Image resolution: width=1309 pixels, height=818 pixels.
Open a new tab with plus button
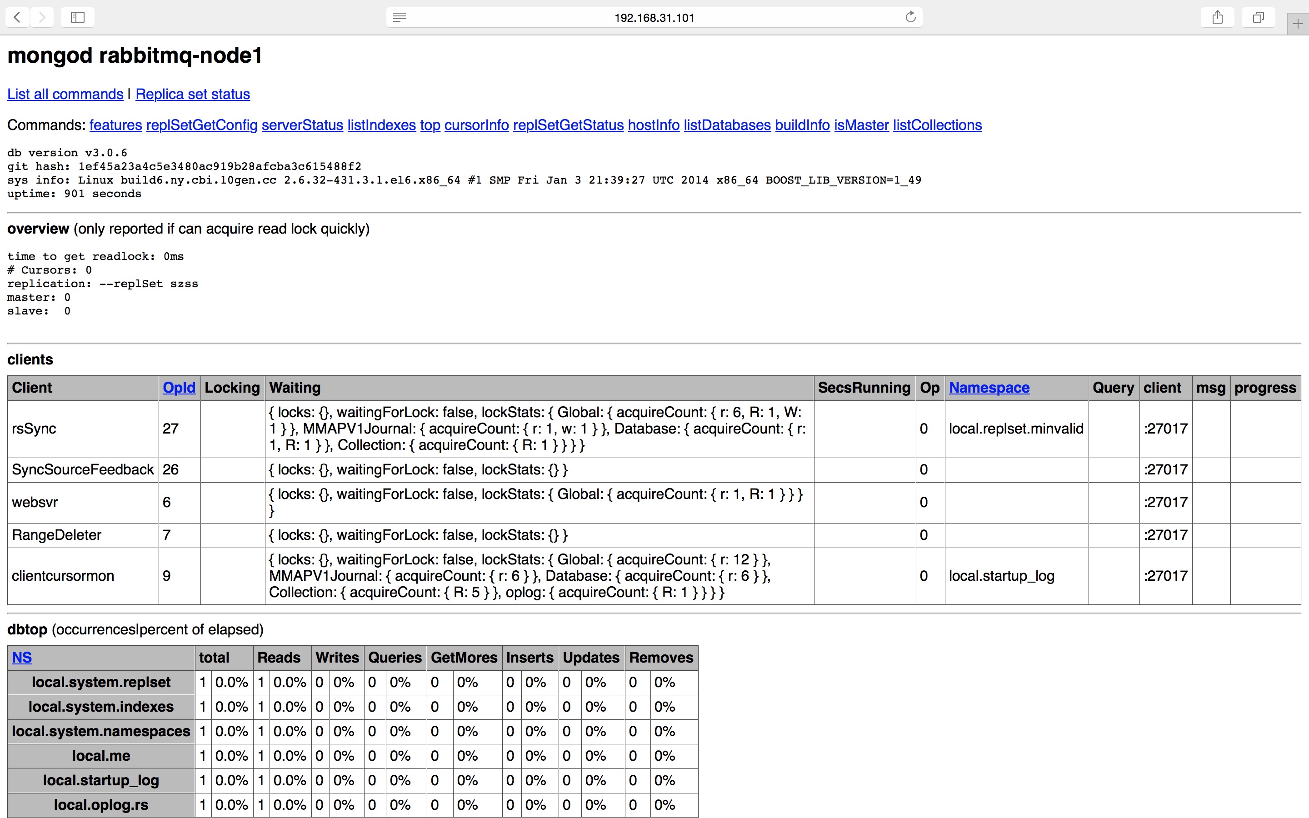coord(1298,24)
